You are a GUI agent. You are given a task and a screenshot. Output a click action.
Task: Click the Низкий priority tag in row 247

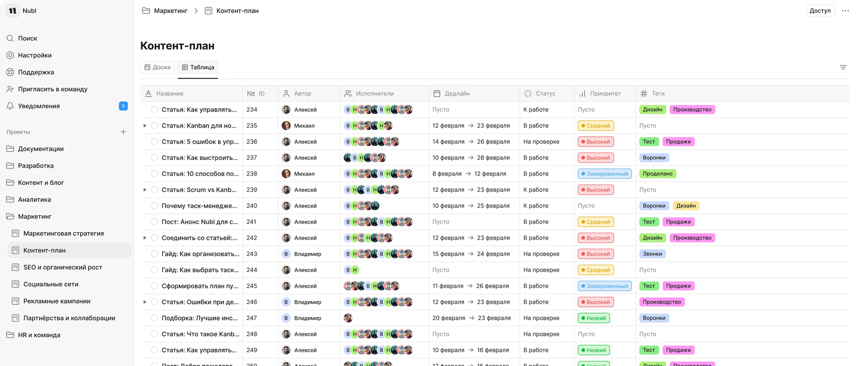594,318
